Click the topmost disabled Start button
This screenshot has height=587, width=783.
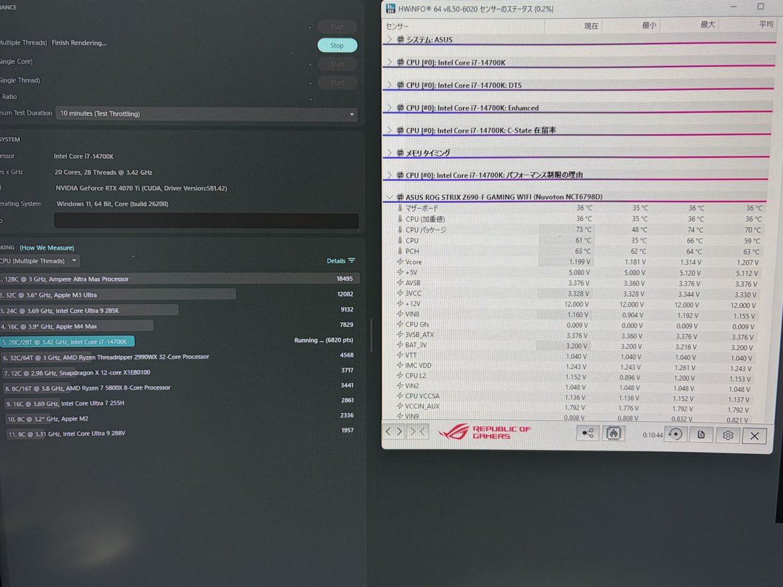(337, 27)
